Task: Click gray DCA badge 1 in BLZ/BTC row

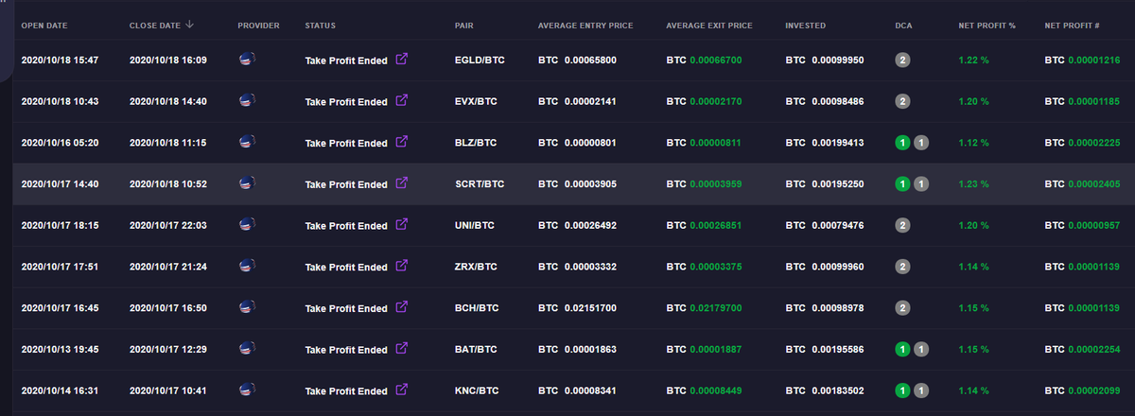Action: click(x=921, y=143)
